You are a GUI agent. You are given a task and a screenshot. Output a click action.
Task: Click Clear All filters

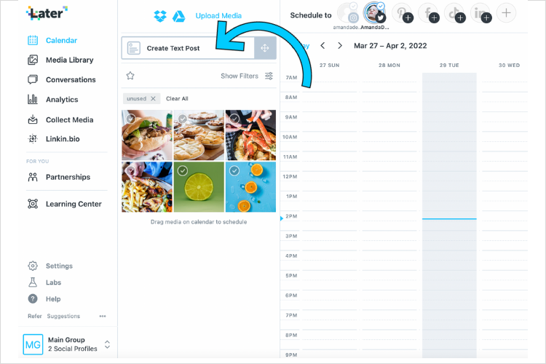click(x=177, y=98)
